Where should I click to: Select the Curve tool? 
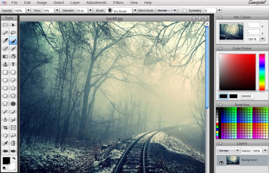click(13, 112)
